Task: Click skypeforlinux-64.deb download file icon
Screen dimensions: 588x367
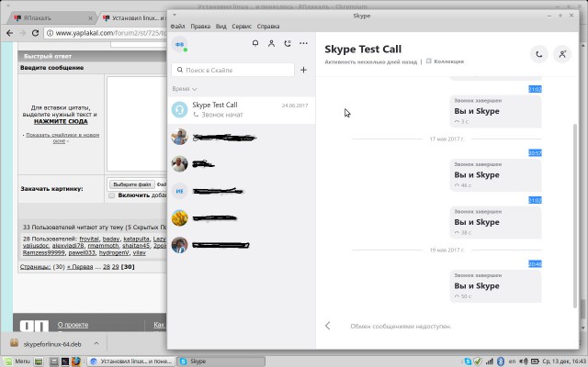Action: click(15, 342)
